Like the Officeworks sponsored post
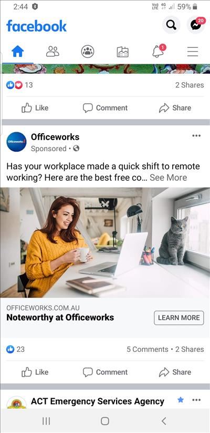 pos(35,372)
